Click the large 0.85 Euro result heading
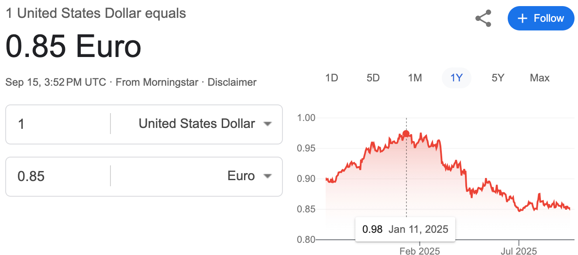The width and height of the screenshot is (578, 255). click(73, 47)
